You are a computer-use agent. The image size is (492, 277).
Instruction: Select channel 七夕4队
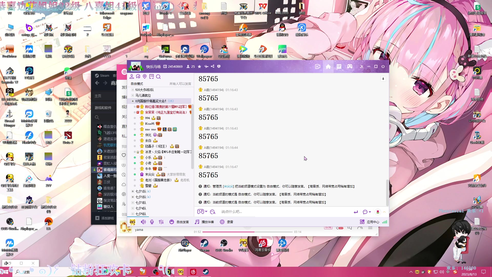pos(141,208)
